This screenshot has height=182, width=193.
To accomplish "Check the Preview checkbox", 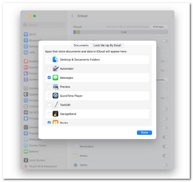I will [49, 87].
